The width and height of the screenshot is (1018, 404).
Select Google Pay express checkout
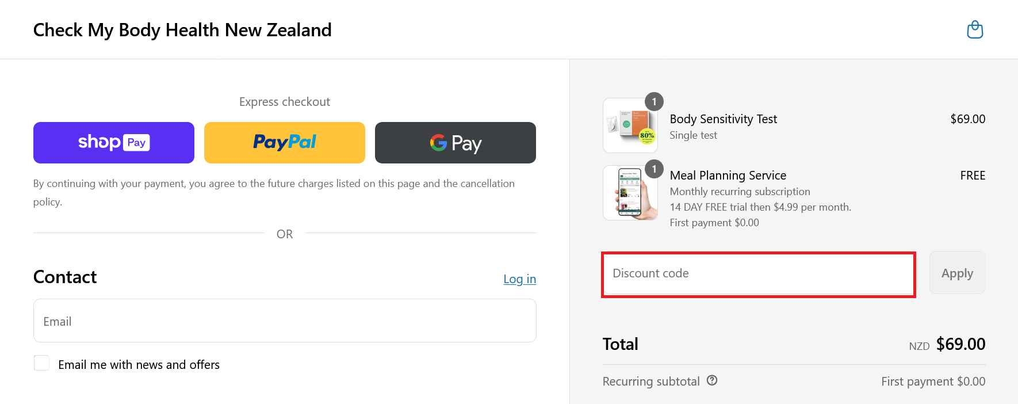pos(456,143)
